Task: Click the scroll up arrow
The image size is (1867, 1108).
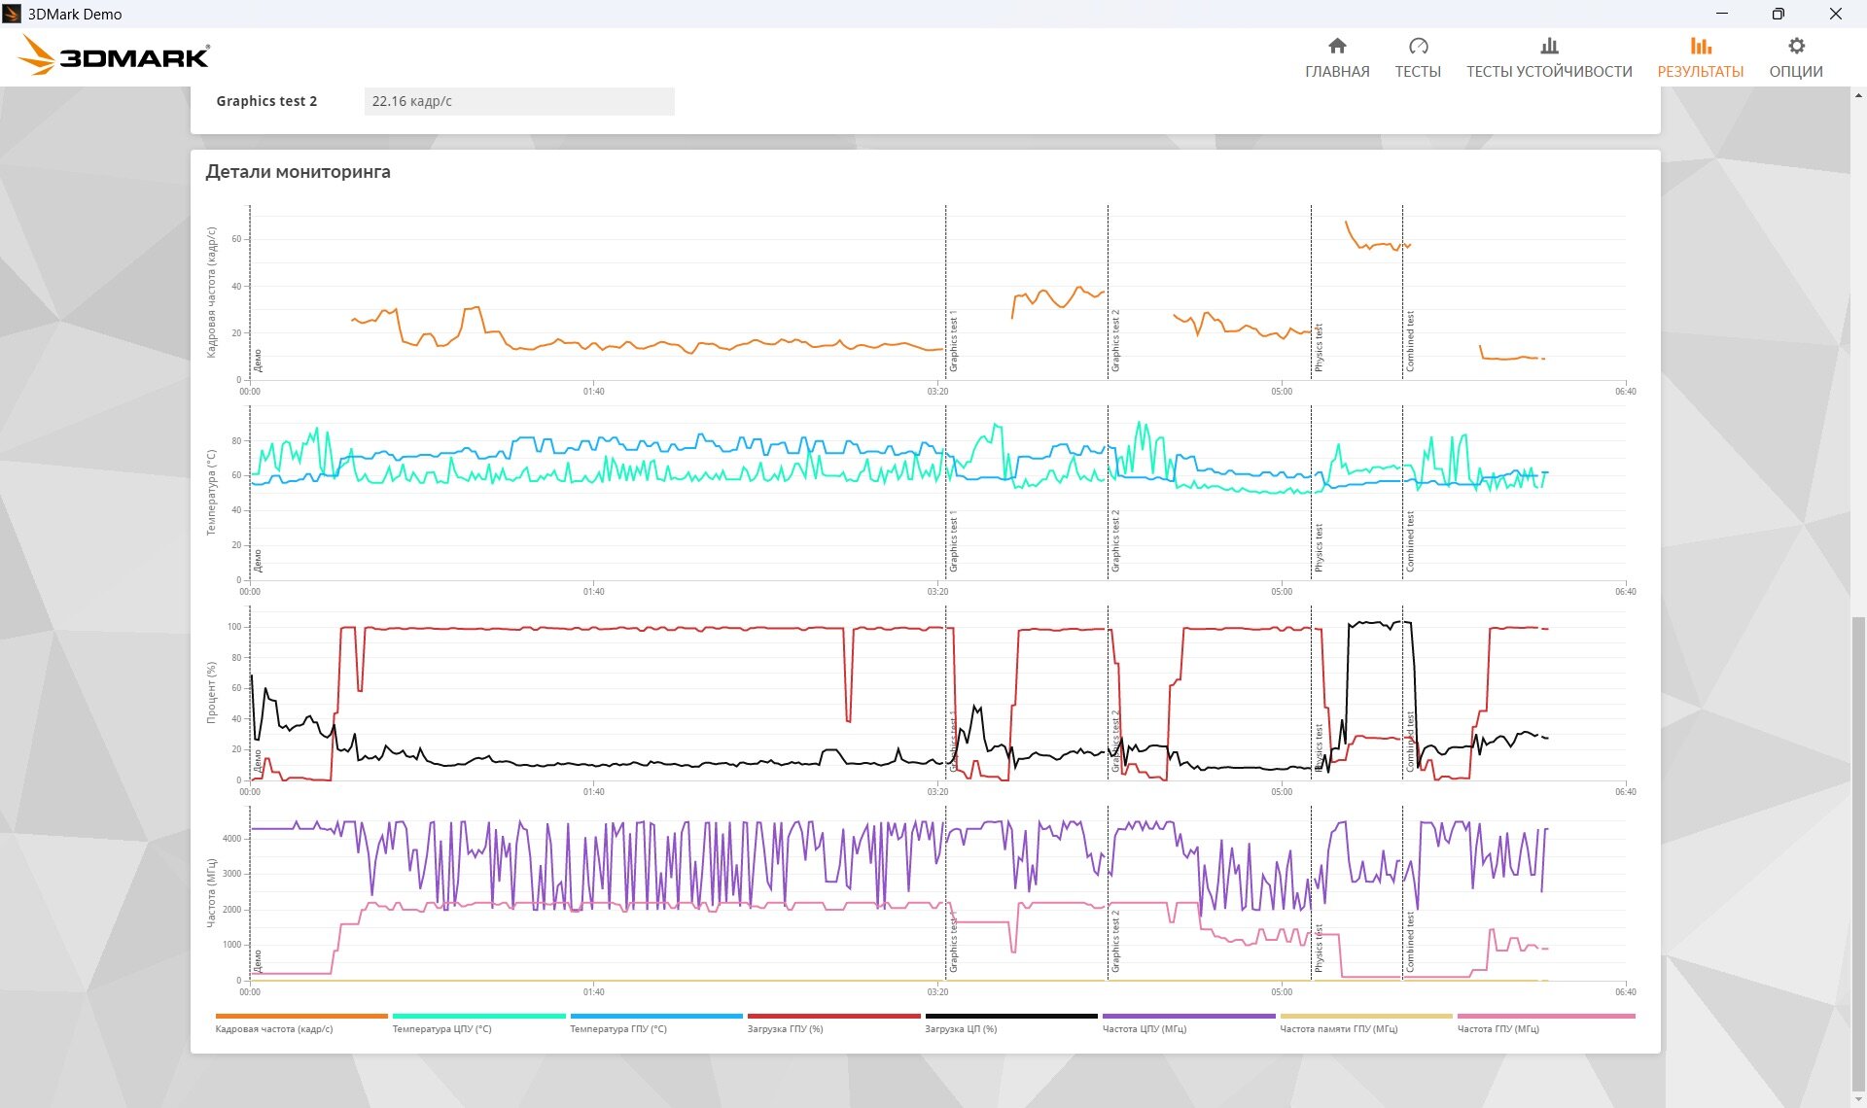Action: click(x=1858, y=95)
